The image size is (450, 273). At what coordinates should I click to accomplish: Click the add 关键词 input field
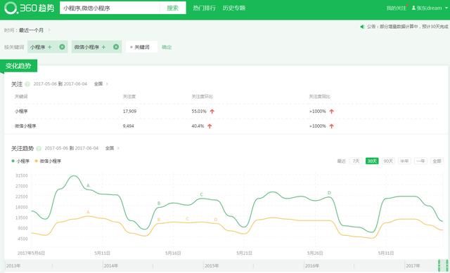142,47
